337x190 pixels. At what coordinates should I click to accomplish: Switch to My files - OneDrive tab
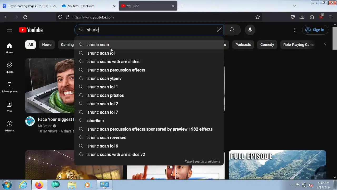click(x=87, y=6)
